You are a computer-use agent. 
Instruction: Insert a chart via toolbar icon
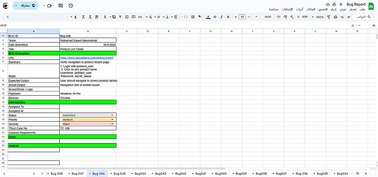click(x=127, y=17)
